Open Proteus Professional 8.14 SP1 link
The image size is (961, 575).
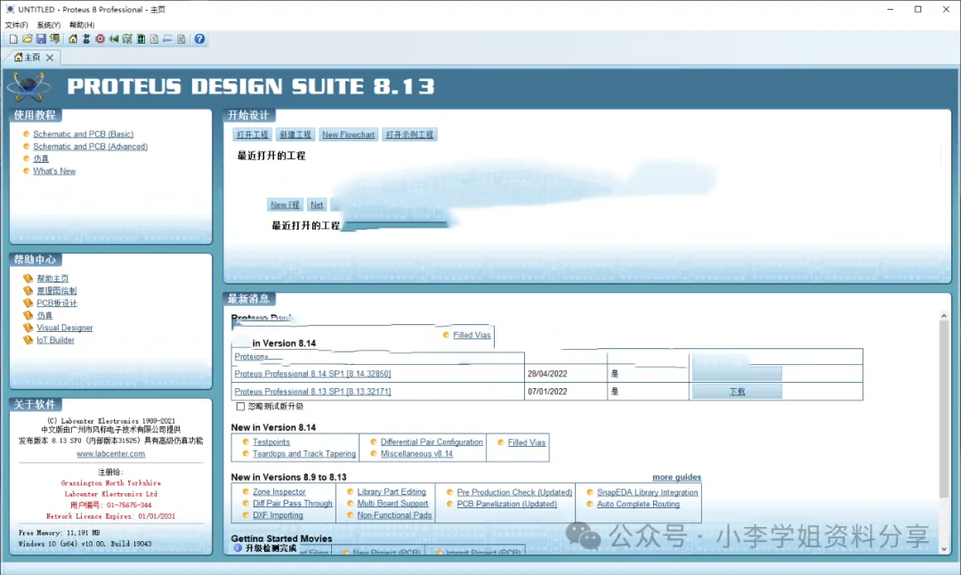click(x=312, y=373)
